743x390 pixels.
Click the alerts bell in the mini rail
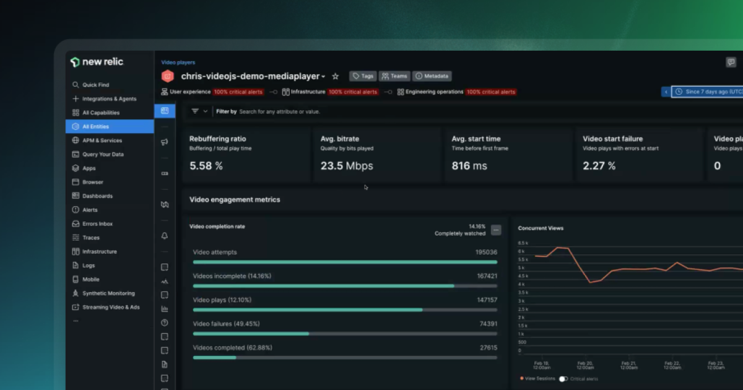[164, 235]
